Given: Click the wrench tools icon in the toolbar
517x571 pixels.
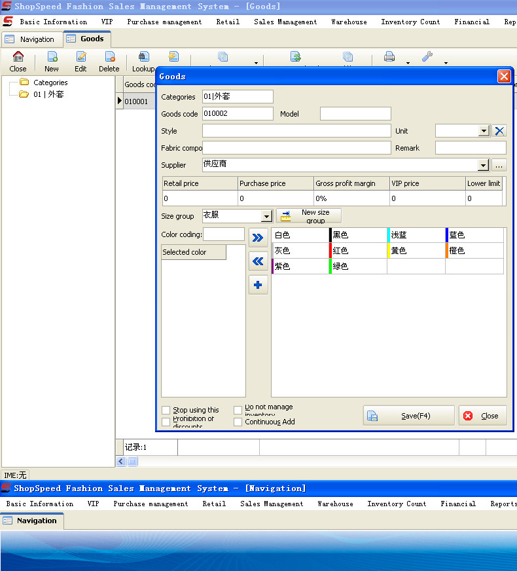Looking at the screenshot, I should (x=427, y=57).
